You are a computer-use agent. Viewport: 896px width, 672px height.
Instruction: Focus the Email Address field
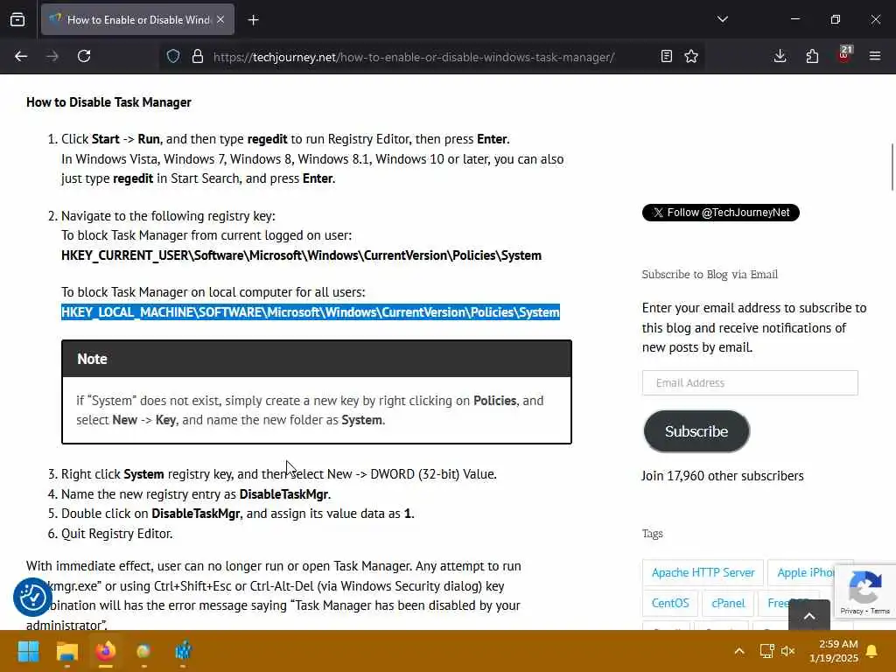[x=750, y=383]
